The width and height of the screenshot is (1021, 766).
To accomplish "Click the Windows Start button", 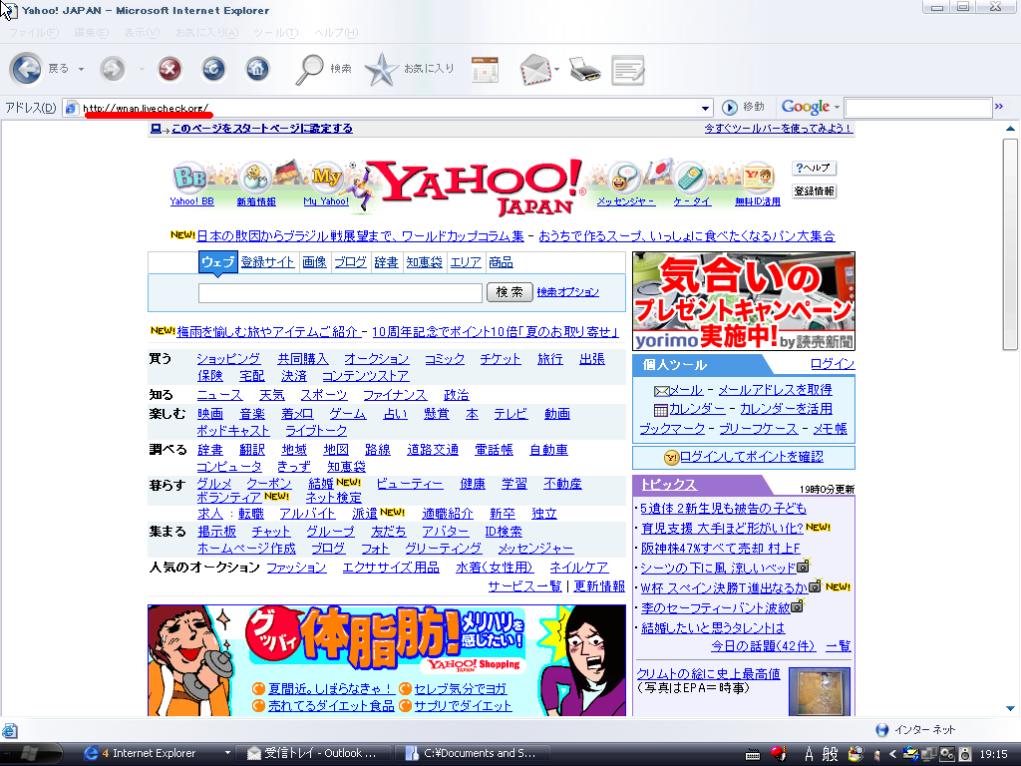I will (31, 754).
